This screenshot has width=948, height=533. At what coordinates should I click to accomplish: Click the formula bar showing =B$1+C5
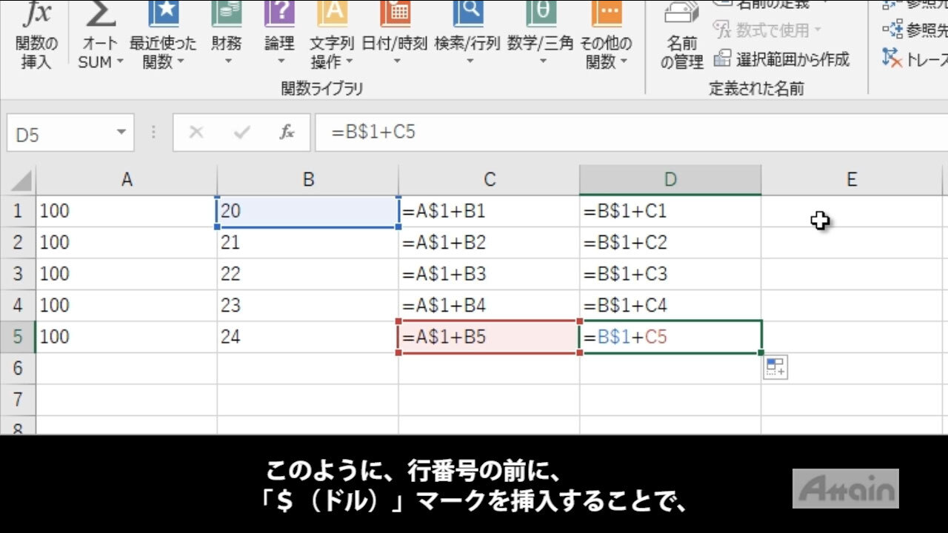(592, 133)
